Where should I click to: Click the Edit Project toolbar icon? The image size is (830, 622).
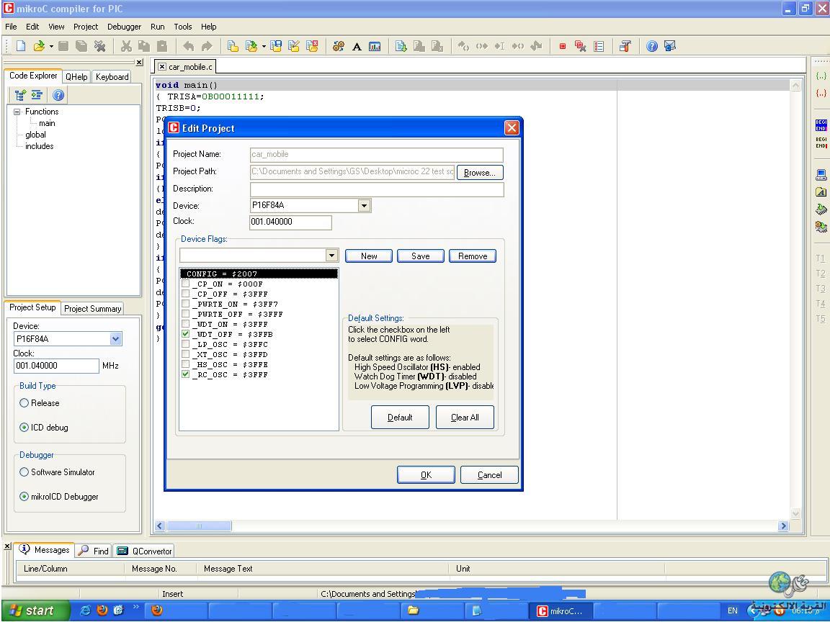pyautogui.click(x=294, y=46)
